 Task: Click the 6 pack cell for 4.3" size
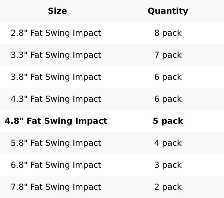(x=168, y=99)
